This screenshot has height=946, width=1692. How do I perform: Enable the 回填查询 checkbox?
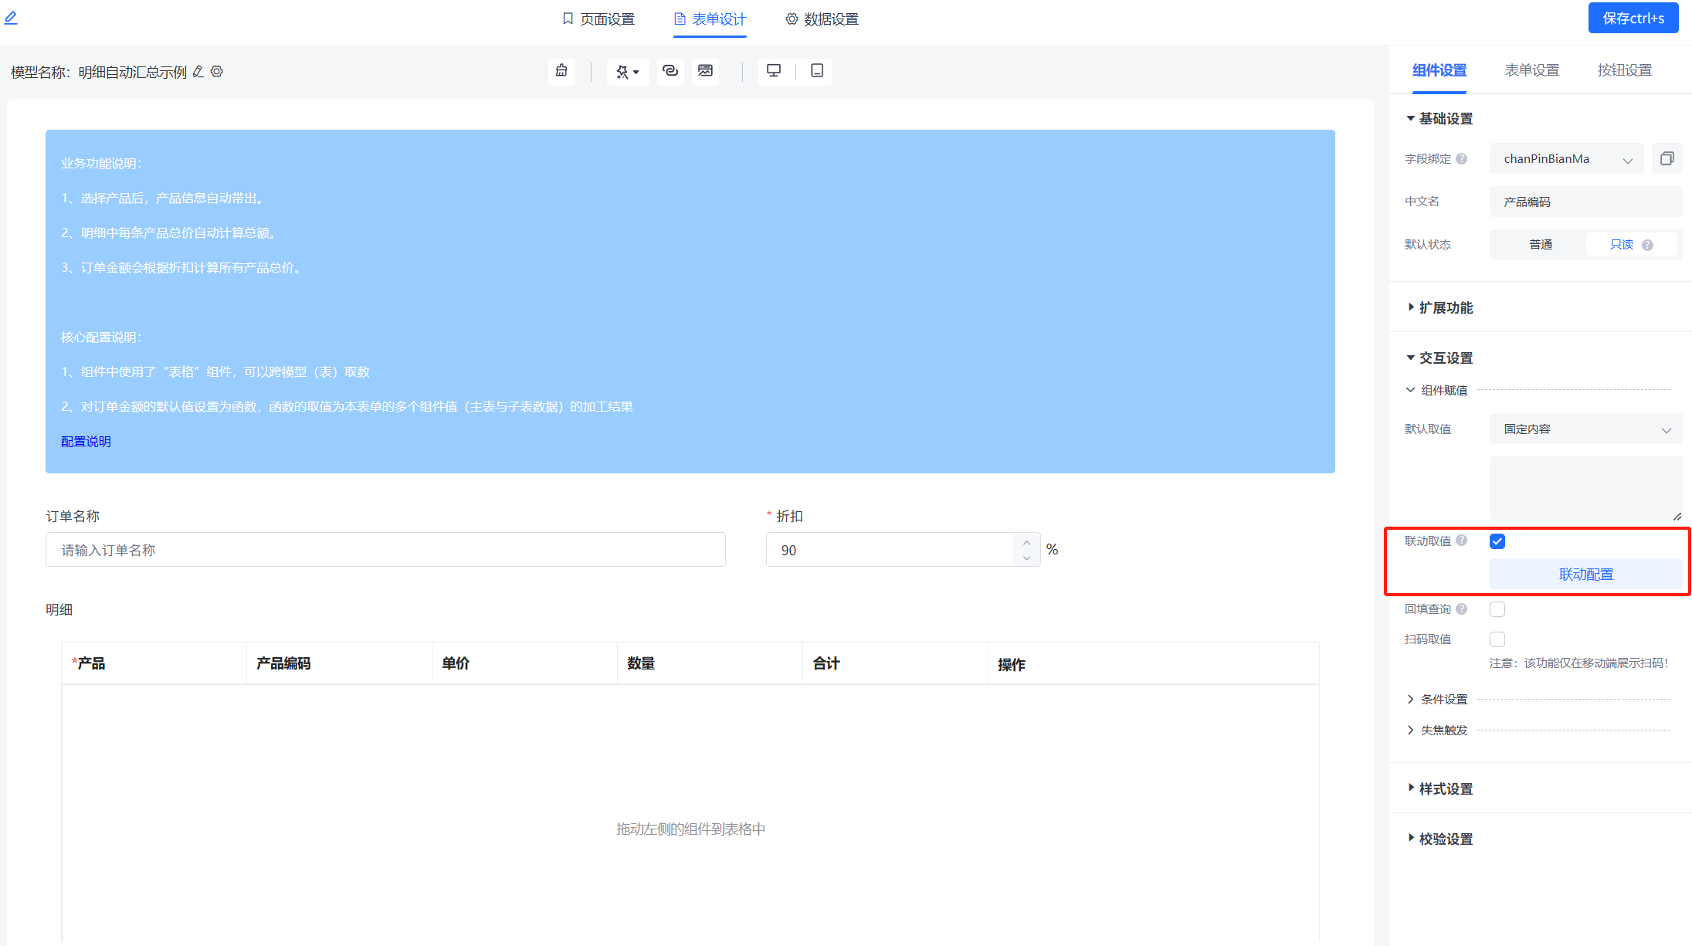(x=1497, y=609)
